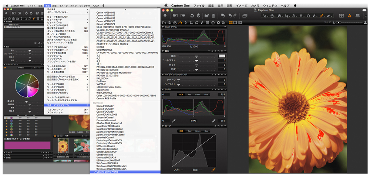Toggle the green color range checkbox

point(7,126)
